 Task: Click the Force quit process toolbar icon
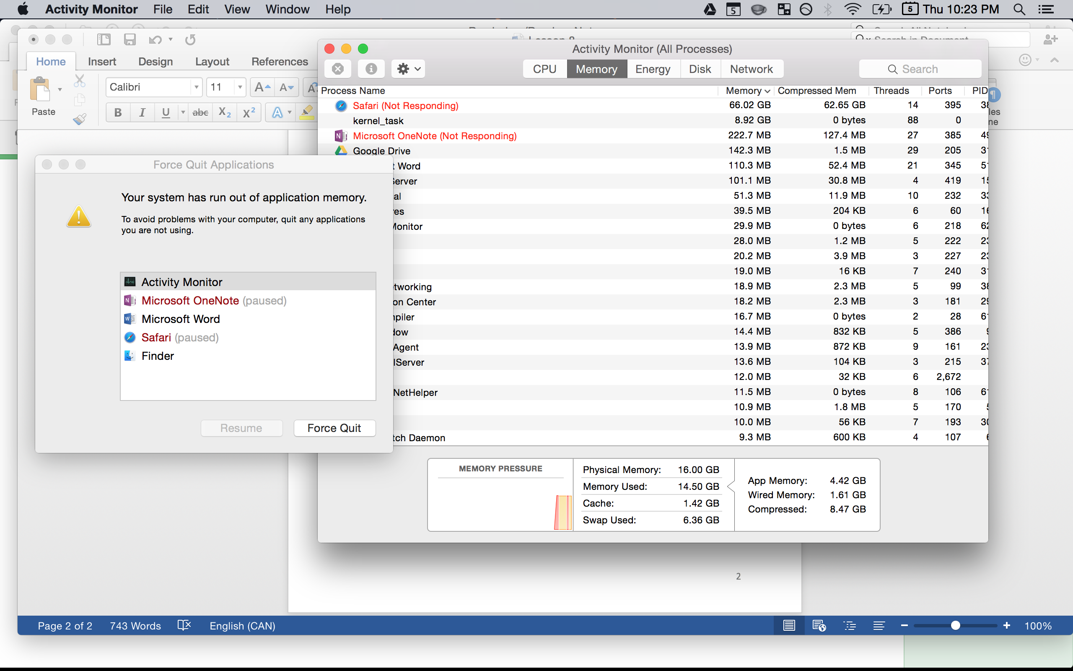click(x=338, y=69)
